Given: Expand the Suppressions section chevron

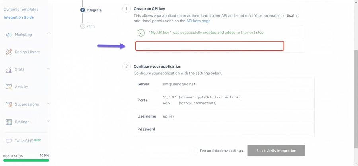Looking at the screenshot, I should coord(48,104).
